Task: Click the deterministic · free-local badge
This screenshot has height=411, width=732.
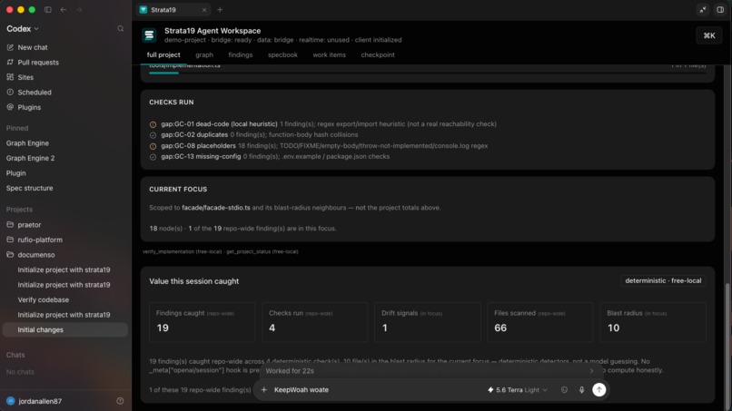Action: click(x=663, y=280)
